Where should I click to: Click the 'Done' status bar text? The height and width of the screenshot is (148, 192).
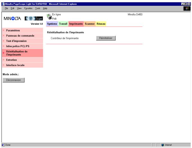[x=8, y=145]
